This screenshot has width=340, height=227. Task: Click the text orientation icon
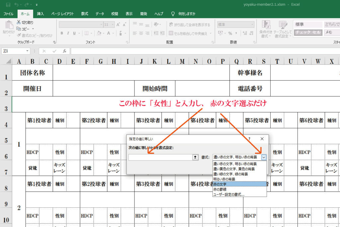pyautogui.click(x=156, y=24)
